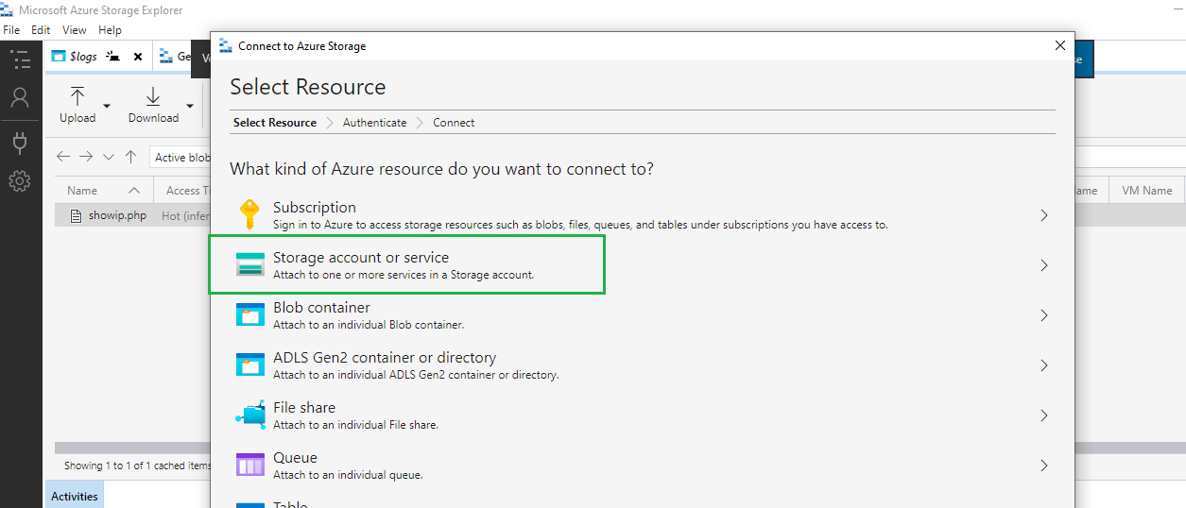Screen dimensions: 1186x508
Task: Open Settings gear icon in sidebar
Action: [x=20, y=180]
